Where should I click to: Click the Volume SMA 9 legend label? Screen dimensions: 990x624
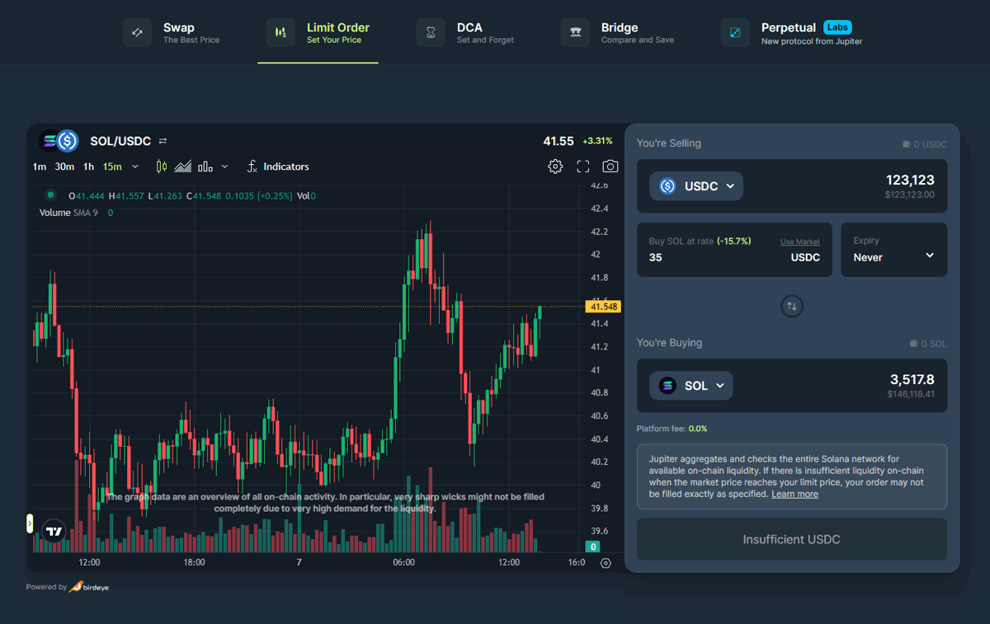[69, 213]
